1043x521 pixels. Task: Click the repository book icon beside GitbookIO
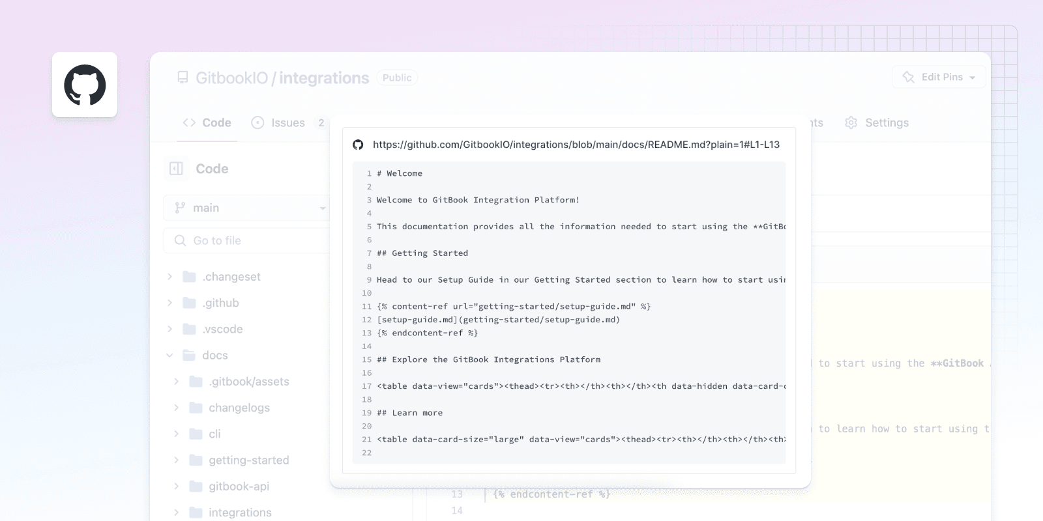point(183,77)
